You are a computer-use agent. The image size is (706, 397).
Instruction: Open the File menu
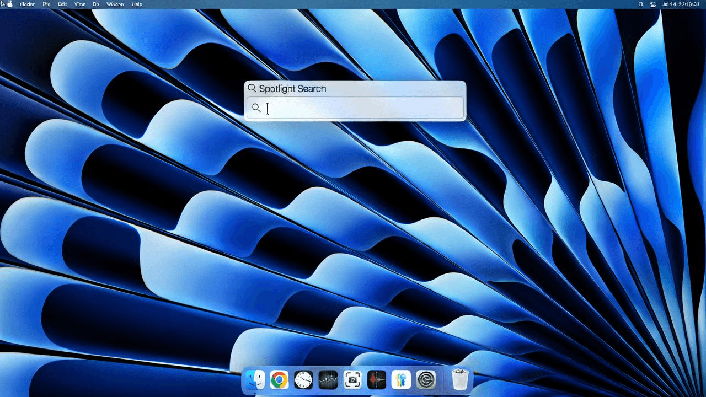46,4
